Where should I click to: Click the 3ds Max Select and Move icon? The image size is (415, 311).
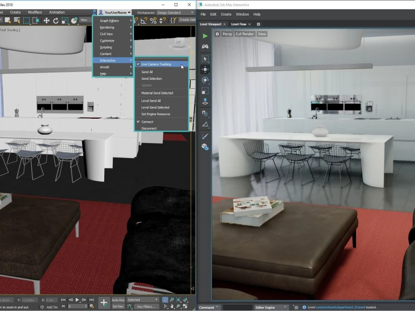coord(46,20)
